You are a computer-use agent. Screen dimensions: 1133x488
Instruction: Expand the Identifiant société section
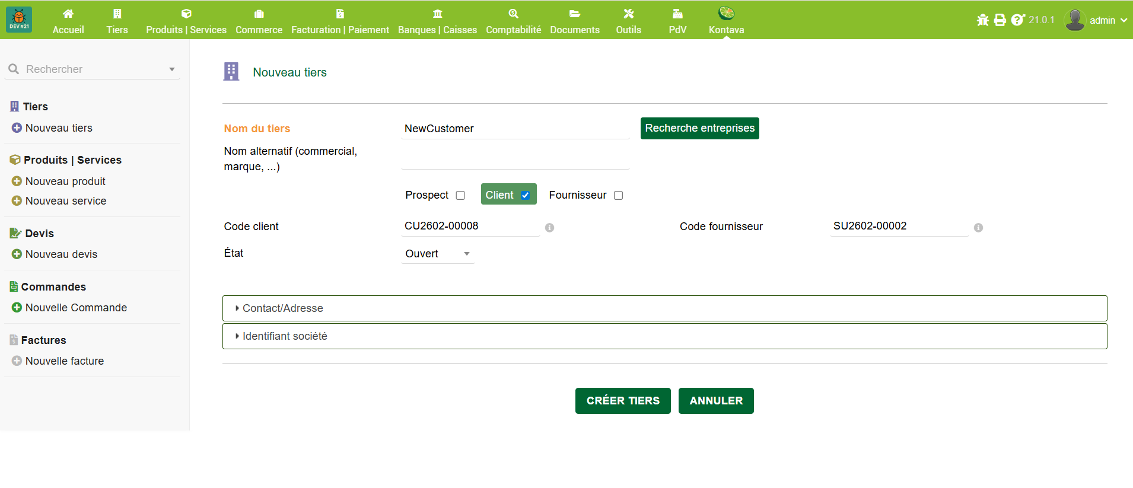[664, 336]
